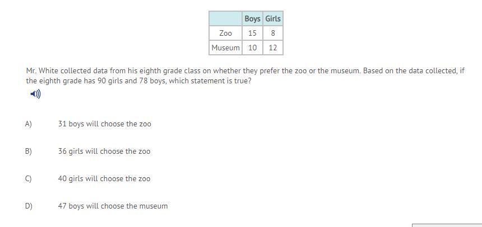Click the C) option letter

point(29,178)
